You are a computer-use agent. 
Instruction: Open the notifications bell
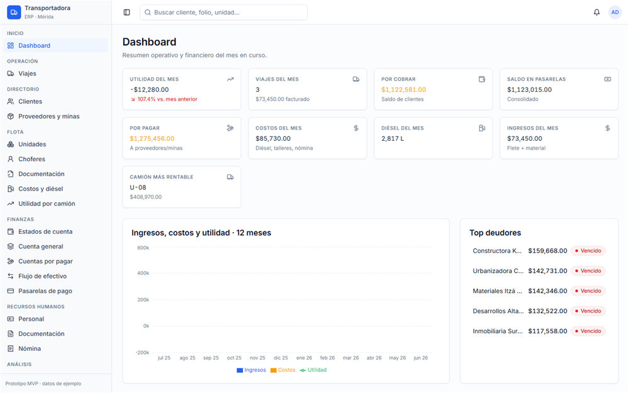tap(596, 13)
